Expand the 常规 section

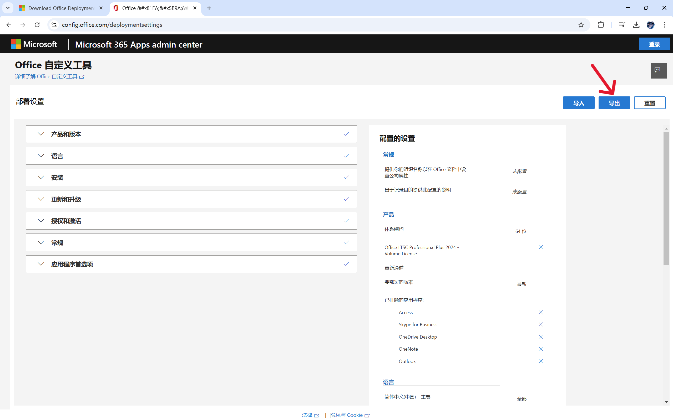(x=191, y=242)
